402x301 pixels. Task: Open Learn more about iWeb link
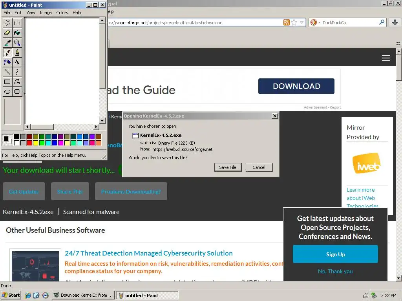362,198
